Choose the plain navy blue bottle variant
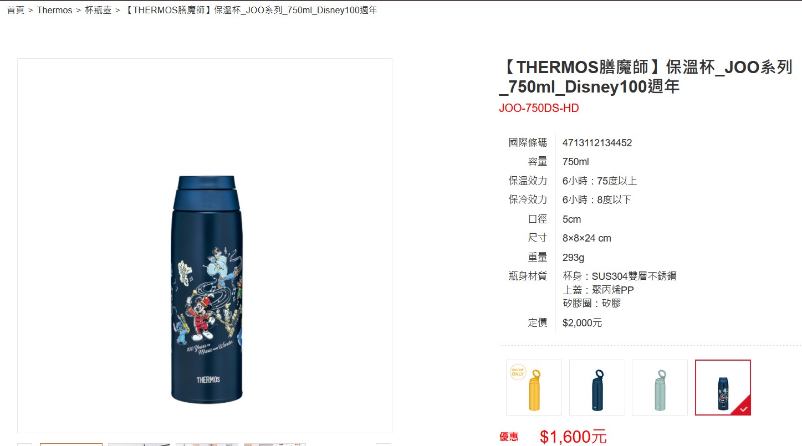 click(597, 387)
